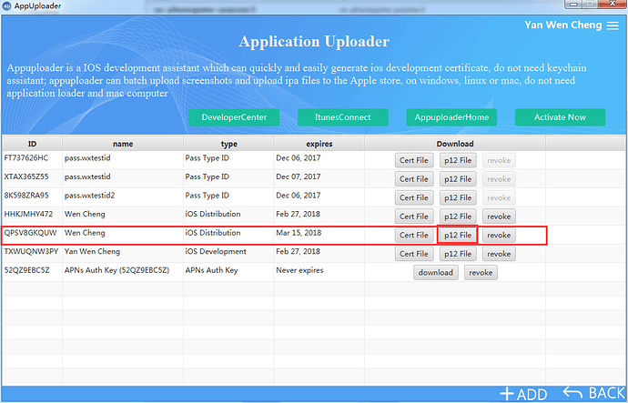Select the TXWUQNW3PY ID cell
This screenshot has height=403, width=628.
32,252
